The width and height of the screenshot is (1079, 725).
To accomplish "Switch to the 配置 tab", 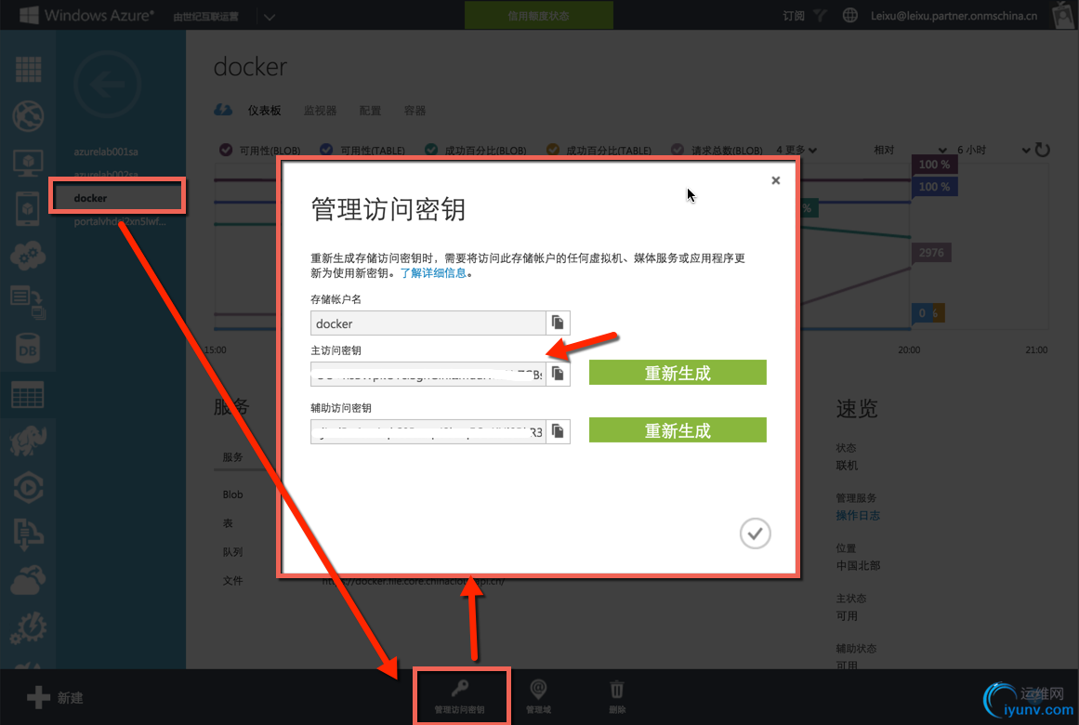I will click(x=370, y=111).
